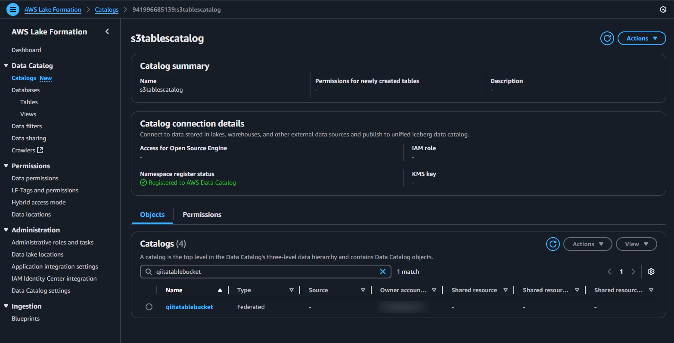Click the catalog search input field
The image size is (674, 343).
pyautogui.click(x=265, y=272)
